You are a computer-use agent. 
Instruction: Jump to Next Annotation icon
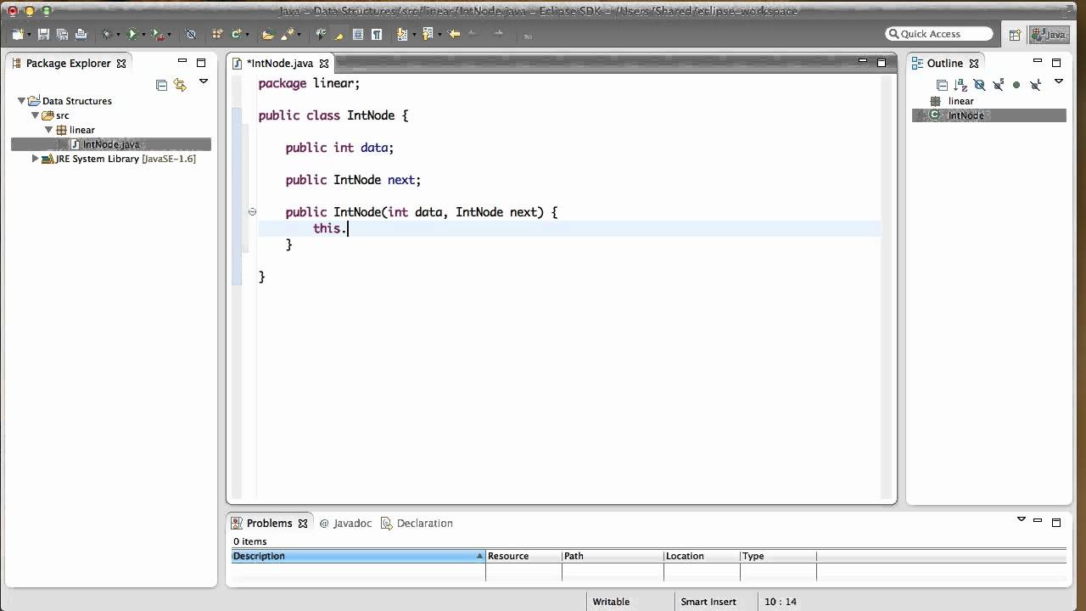tap(402, 34)
